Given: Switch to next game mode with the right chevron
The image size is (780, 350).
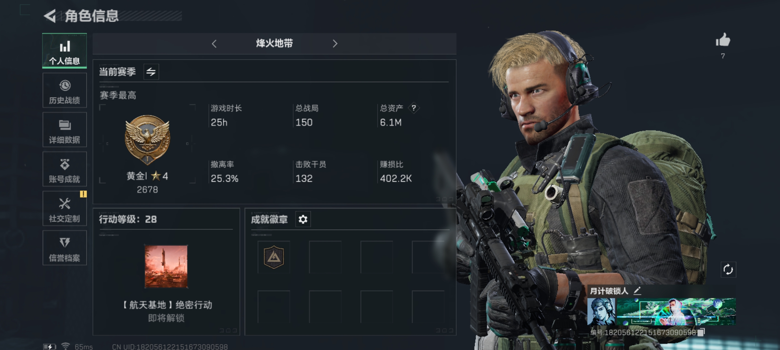Looking at the screenshot, I should (x=335, y=44).
